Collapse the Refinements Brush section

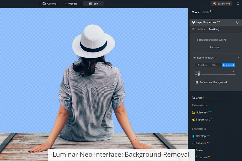pos(238,57)
